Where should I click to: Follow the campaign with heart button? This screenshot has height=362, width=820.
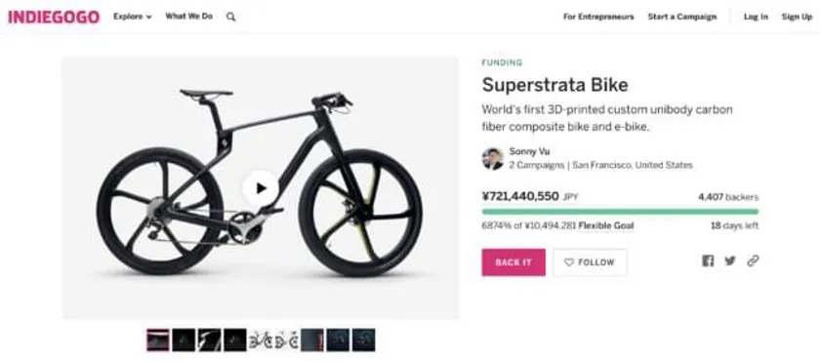coord(590,262)
